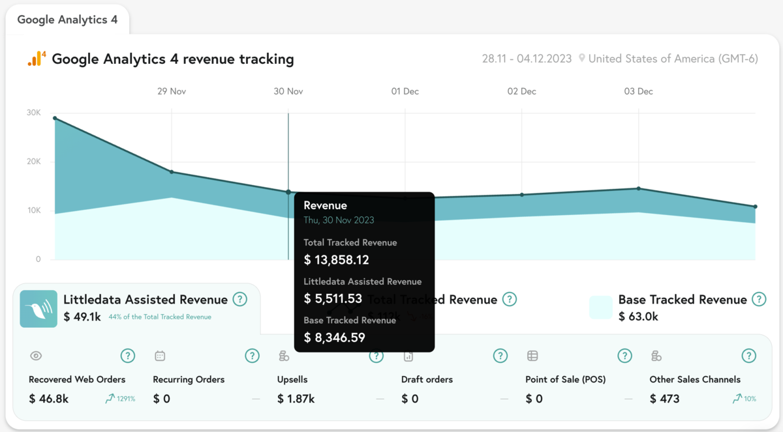Viewport: 783px width, 432px height.
Task: Click the 01 Dec axis label
Action: 405,91
